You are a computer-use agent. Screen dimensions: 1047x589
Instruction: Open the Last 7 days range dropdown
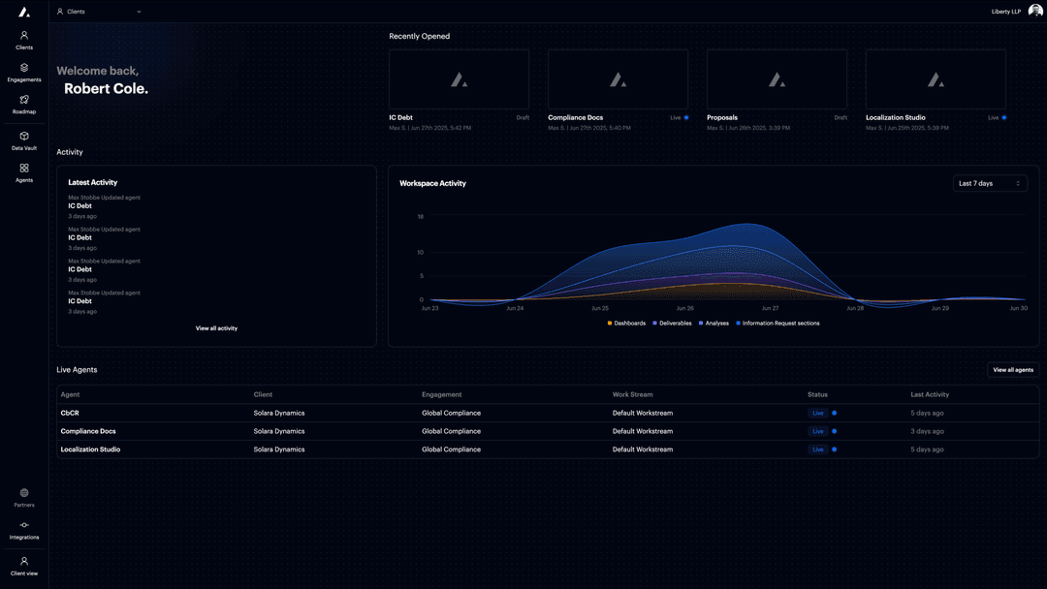click(x=990, y=183)
